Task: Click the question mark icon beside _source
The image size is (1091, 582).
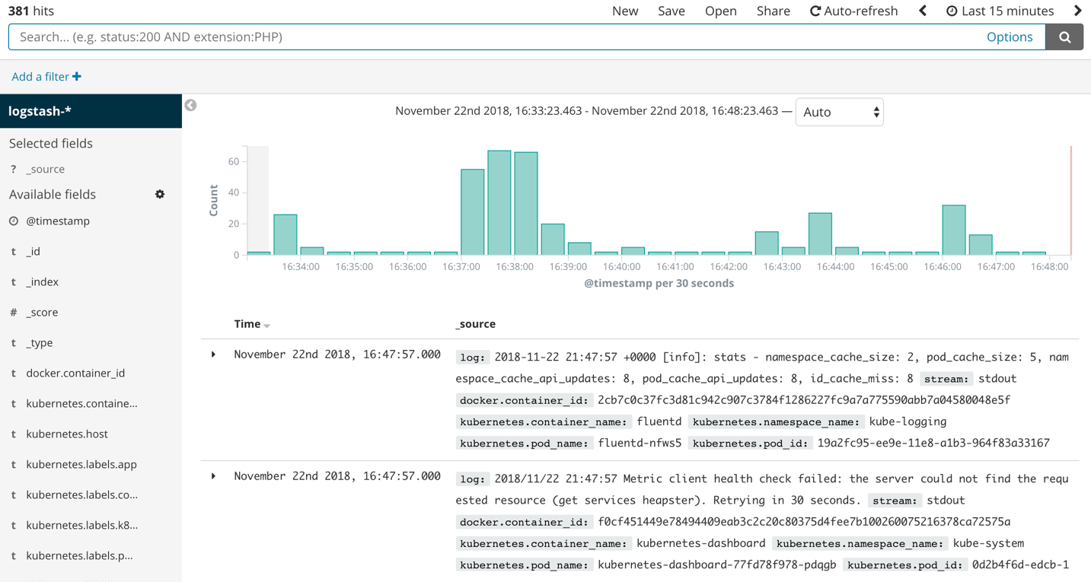Action: click(x=14, y=169)
